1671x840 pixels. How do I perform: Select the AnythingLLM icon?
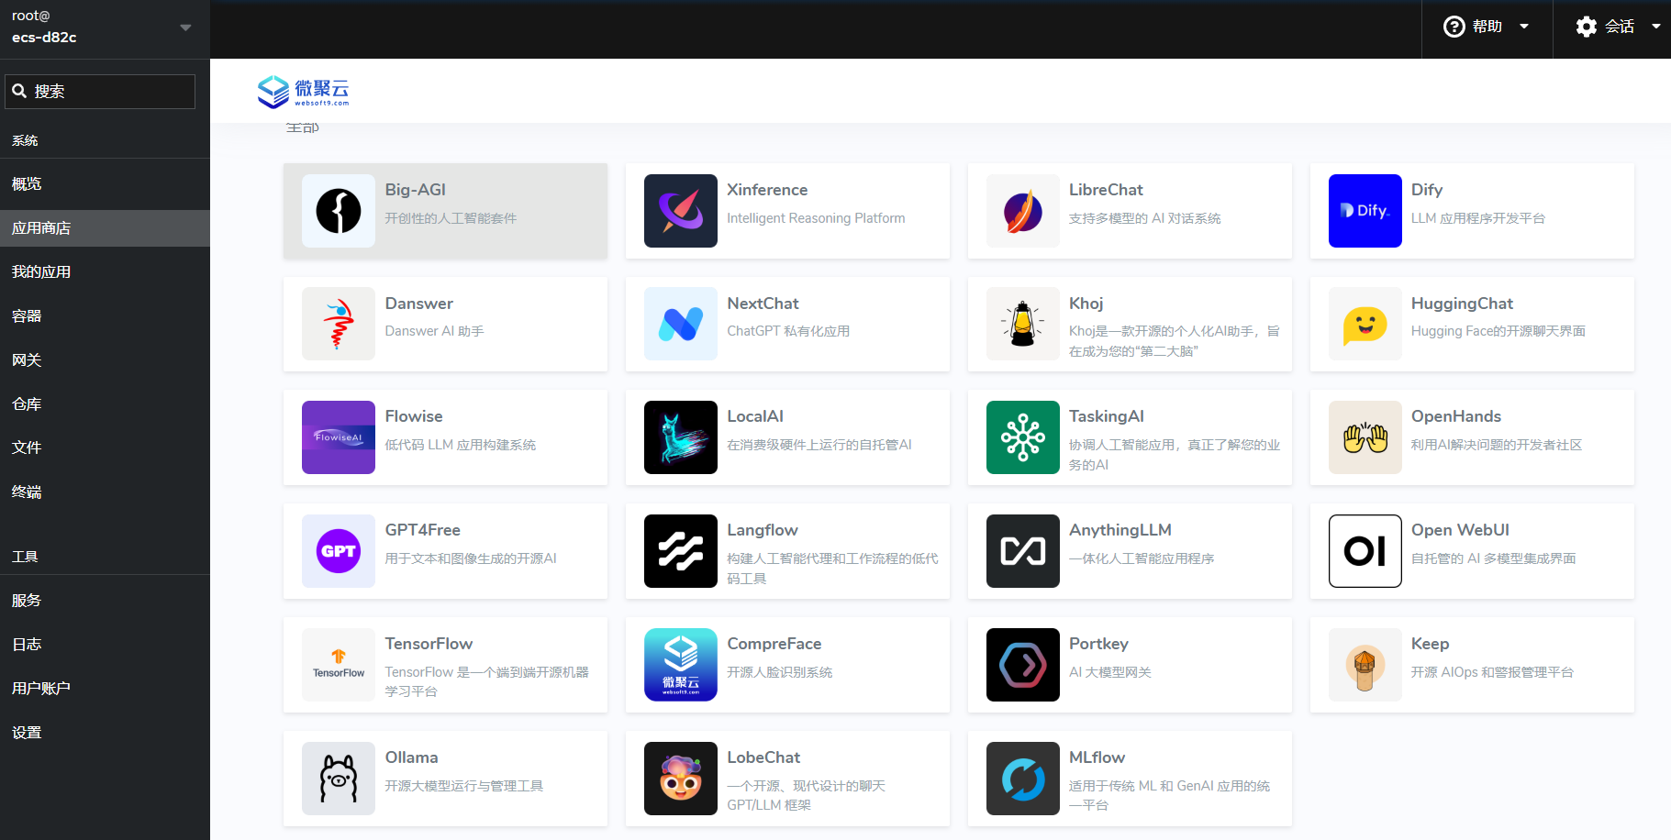(x=1023, y=551)
